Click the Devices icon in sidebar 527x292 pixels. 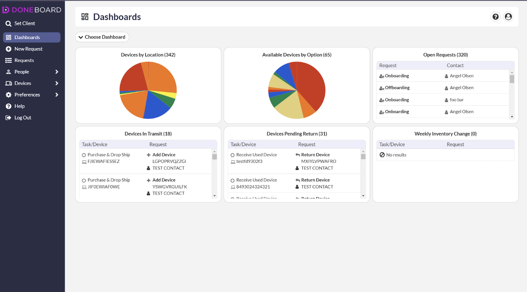pyautogui.click(x=8, y=83)
